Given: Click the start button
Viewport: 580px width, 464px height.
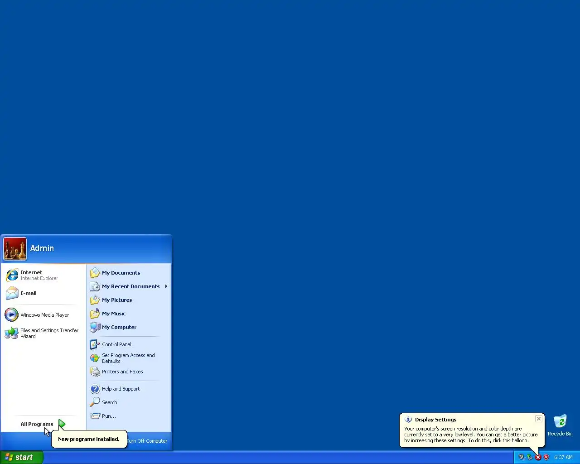Looking at the screenshot, I should coord(22,457).
